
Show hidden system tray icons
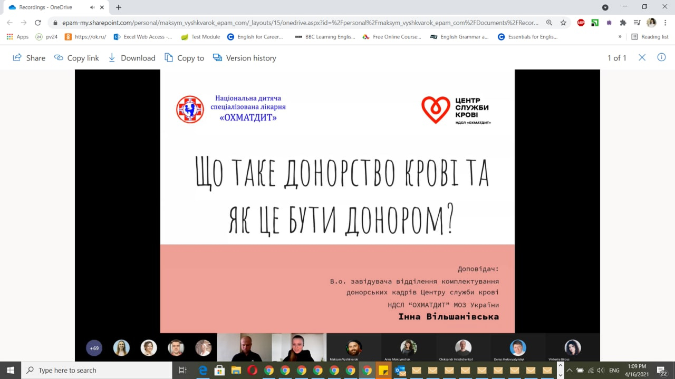pyautogui.click(x=570, y=370)
